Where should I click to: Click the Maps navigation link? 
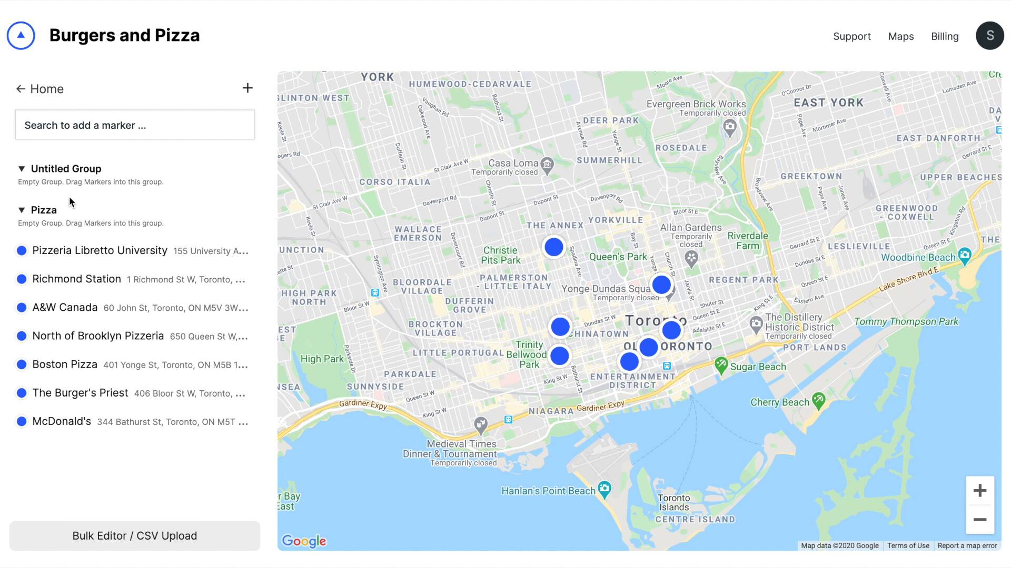coord(900,36)
